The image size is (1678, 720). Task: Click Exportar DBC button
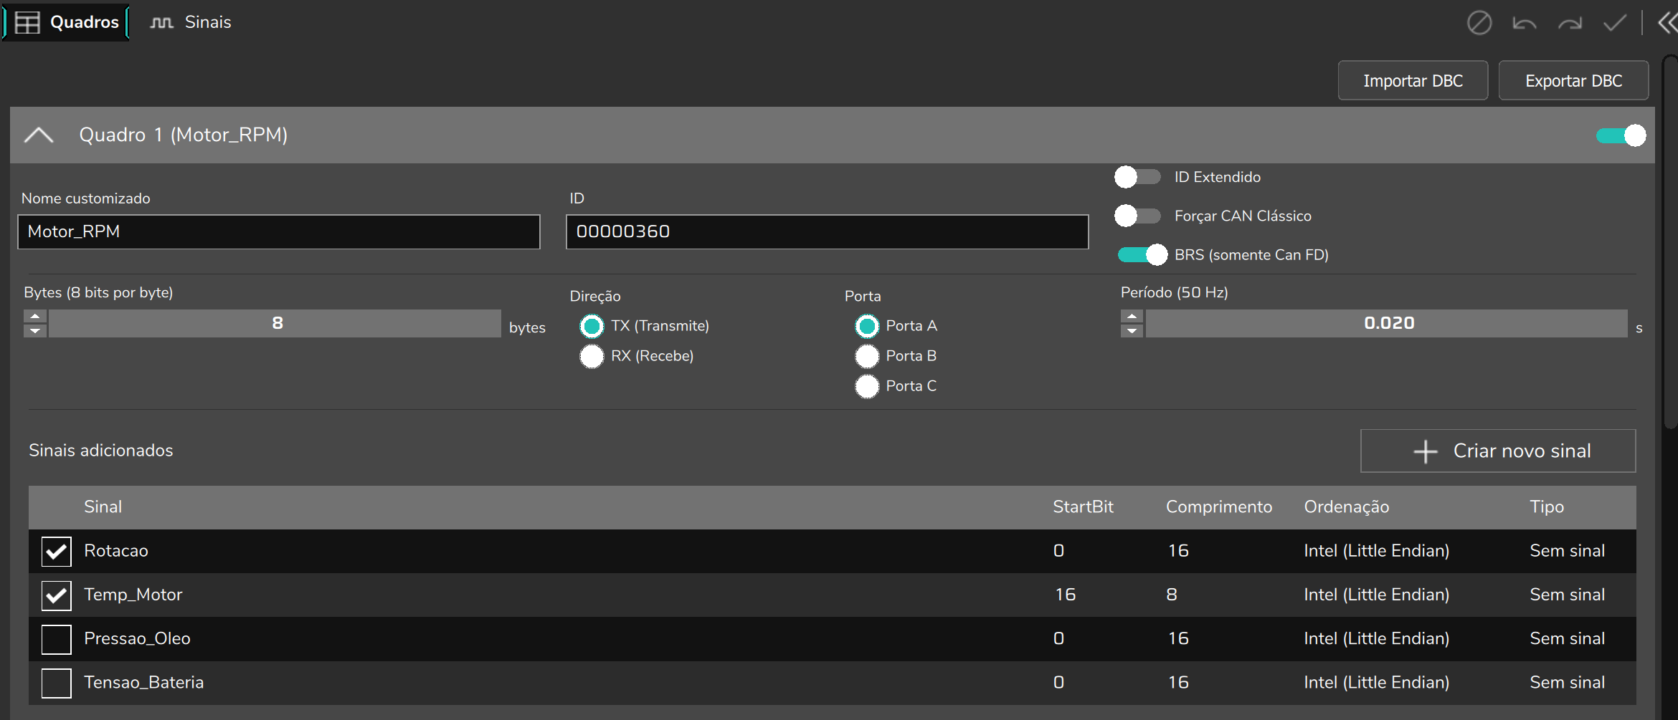coord(1573,81)
